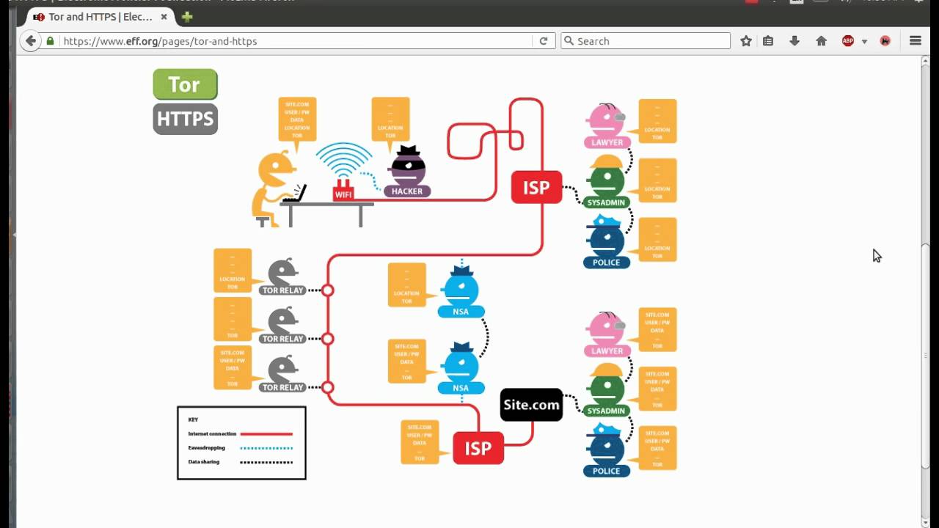Click the bottom TOR RELAY figure
The image size is (939, 528).
(x=282, y=374)
